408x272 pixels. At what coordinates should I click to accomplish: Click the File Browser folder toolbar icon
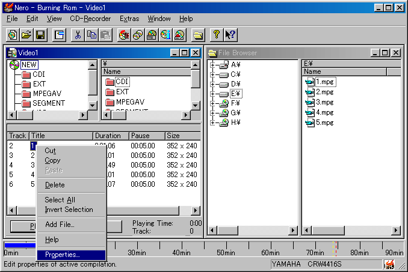(198, 35)
